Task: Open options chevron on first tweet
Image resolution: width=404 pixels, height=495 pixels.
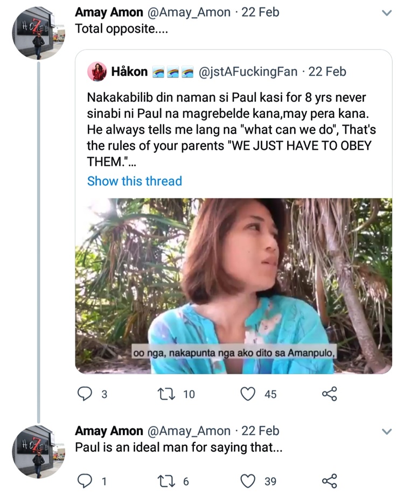Action: [x=387, y=13]
